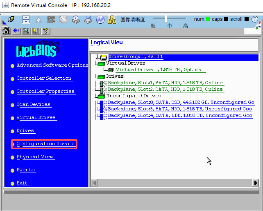
Task: Select Backplane Slot:4 Unconfigured Good drive
Action: coord(180,115)
